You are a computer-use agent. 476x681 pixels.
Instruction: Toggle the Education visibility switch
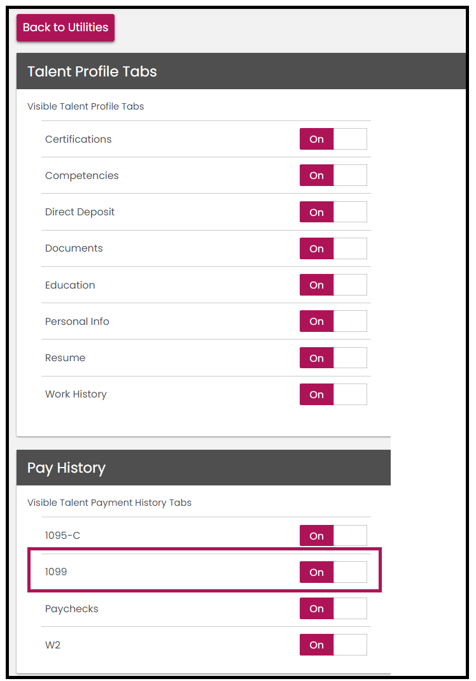(x=333, y=285)
